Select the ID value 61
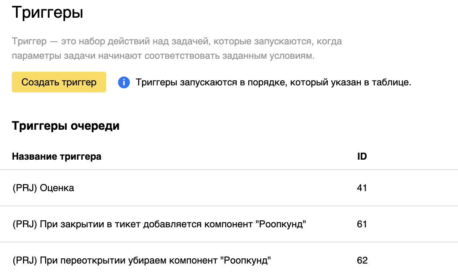This screenshot has height=275, width=458. pos(362,224)
